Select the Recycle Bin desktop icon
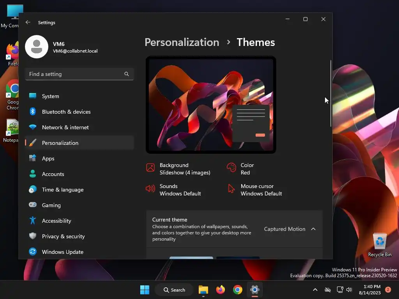 pos(380,245)
